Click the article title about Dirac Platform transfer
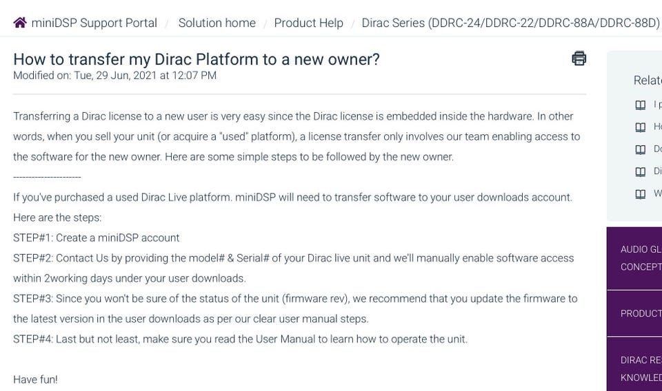 click(x=197, y=59)
